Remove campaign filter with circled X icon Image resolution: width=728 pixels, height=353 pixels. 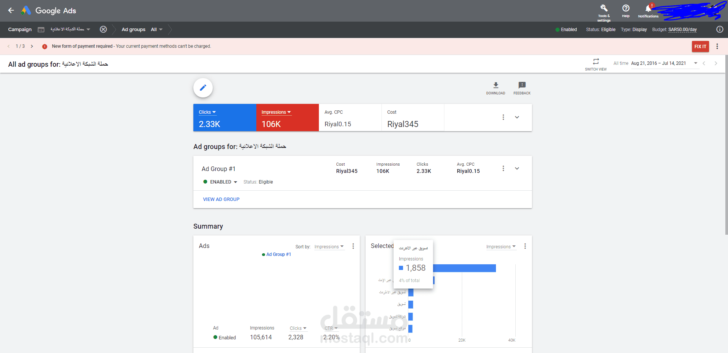(x=103, y=30)
